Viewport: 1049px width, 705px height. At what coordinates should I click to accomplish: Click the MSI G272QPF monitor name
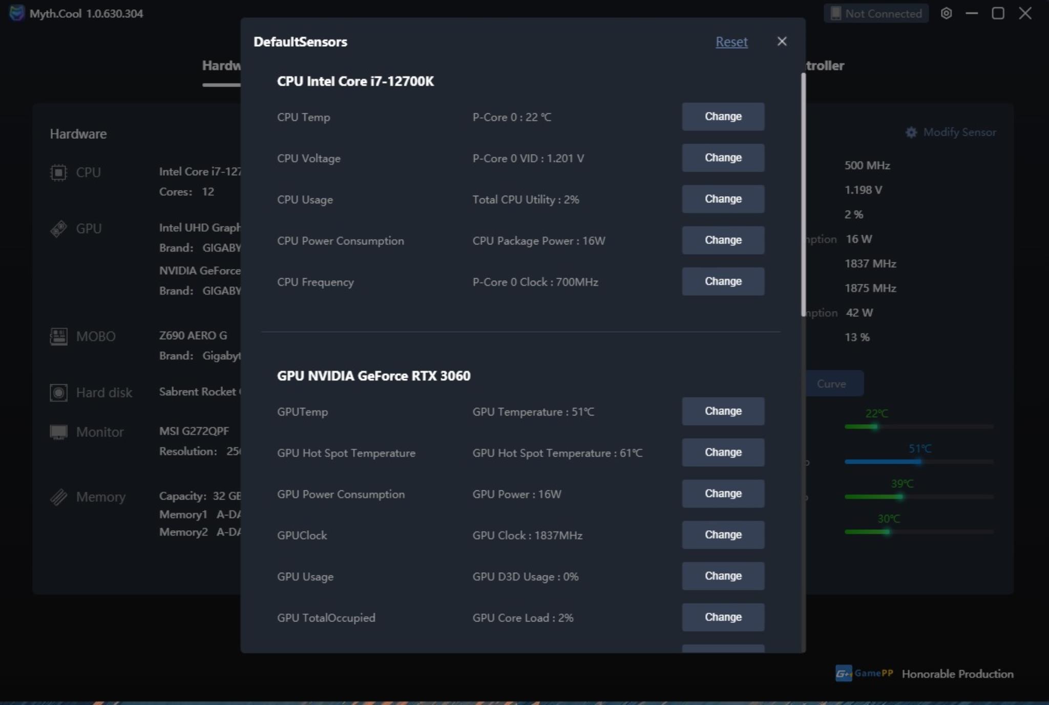click(194, 431)
